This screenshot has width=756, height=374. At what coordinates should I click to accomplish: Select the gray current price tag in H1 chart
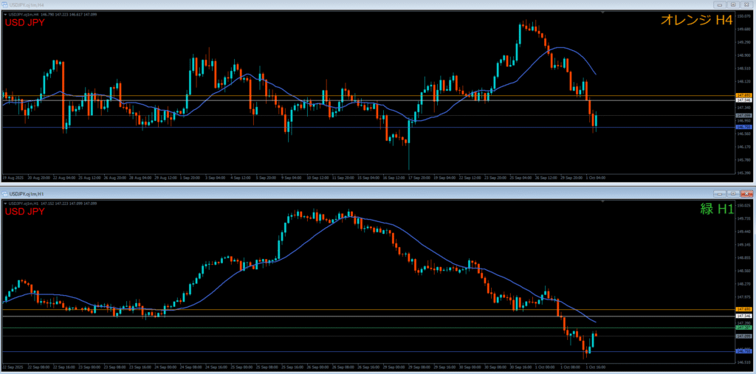(744, 336)
